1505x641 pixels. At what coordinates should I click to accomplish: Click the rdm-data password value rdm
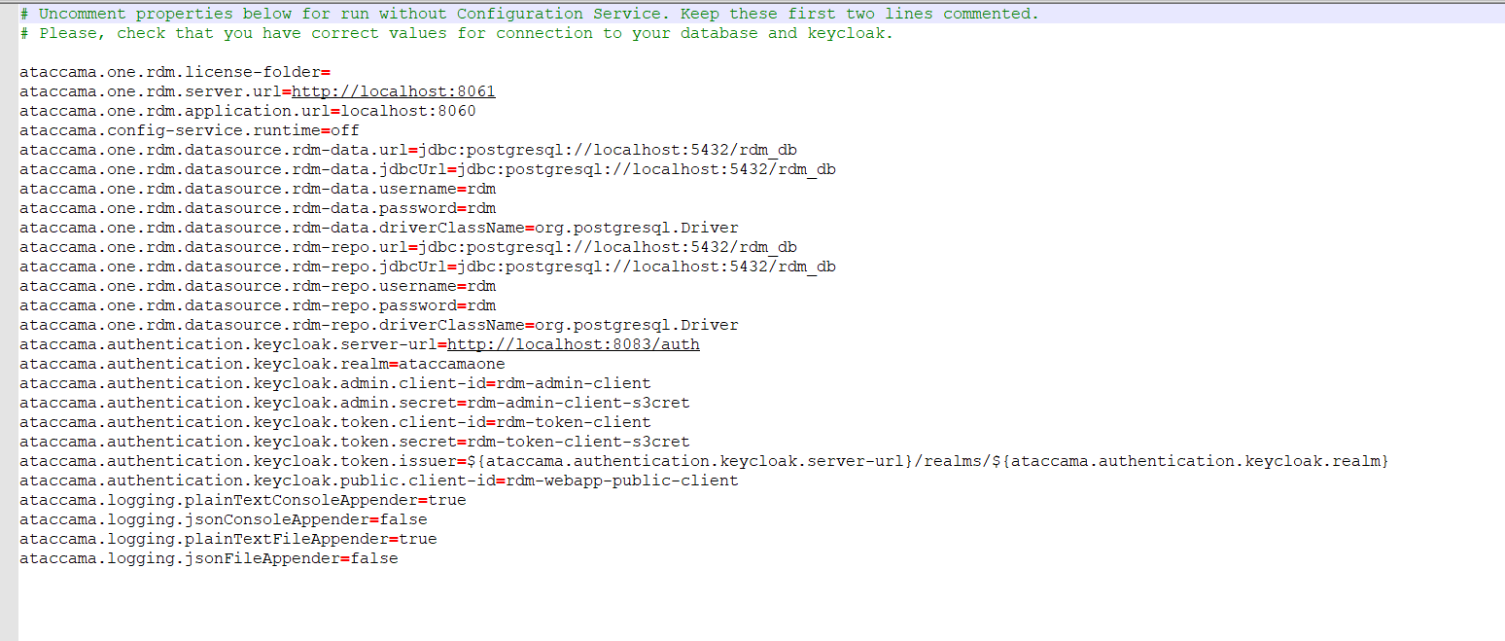(x=481, y=207)
